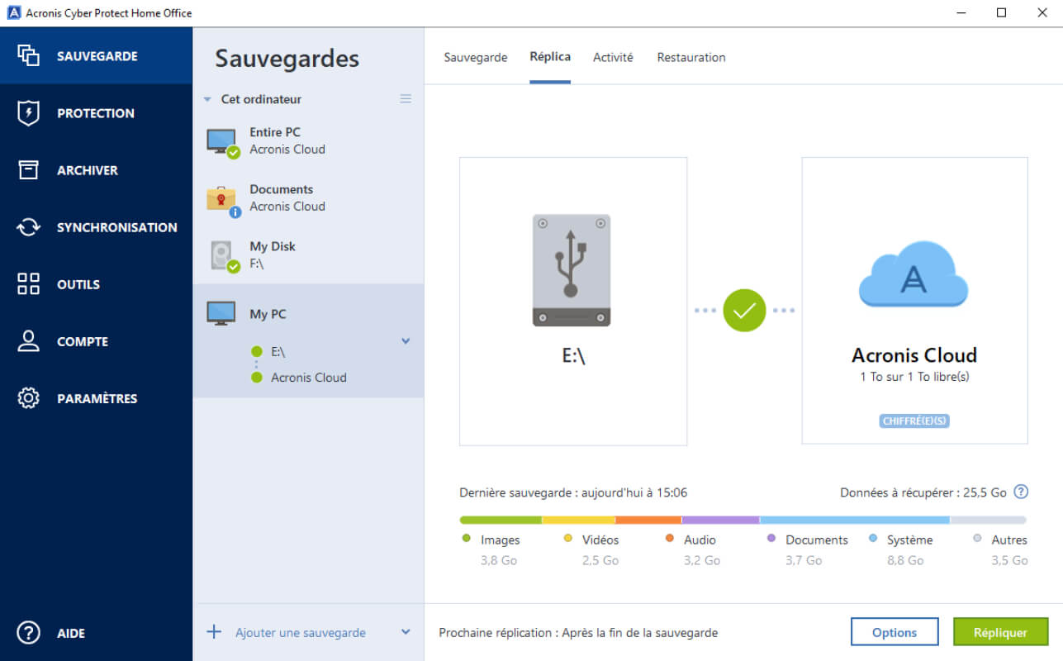Click the help icon beside Données à récupérer

(1021, 492)
